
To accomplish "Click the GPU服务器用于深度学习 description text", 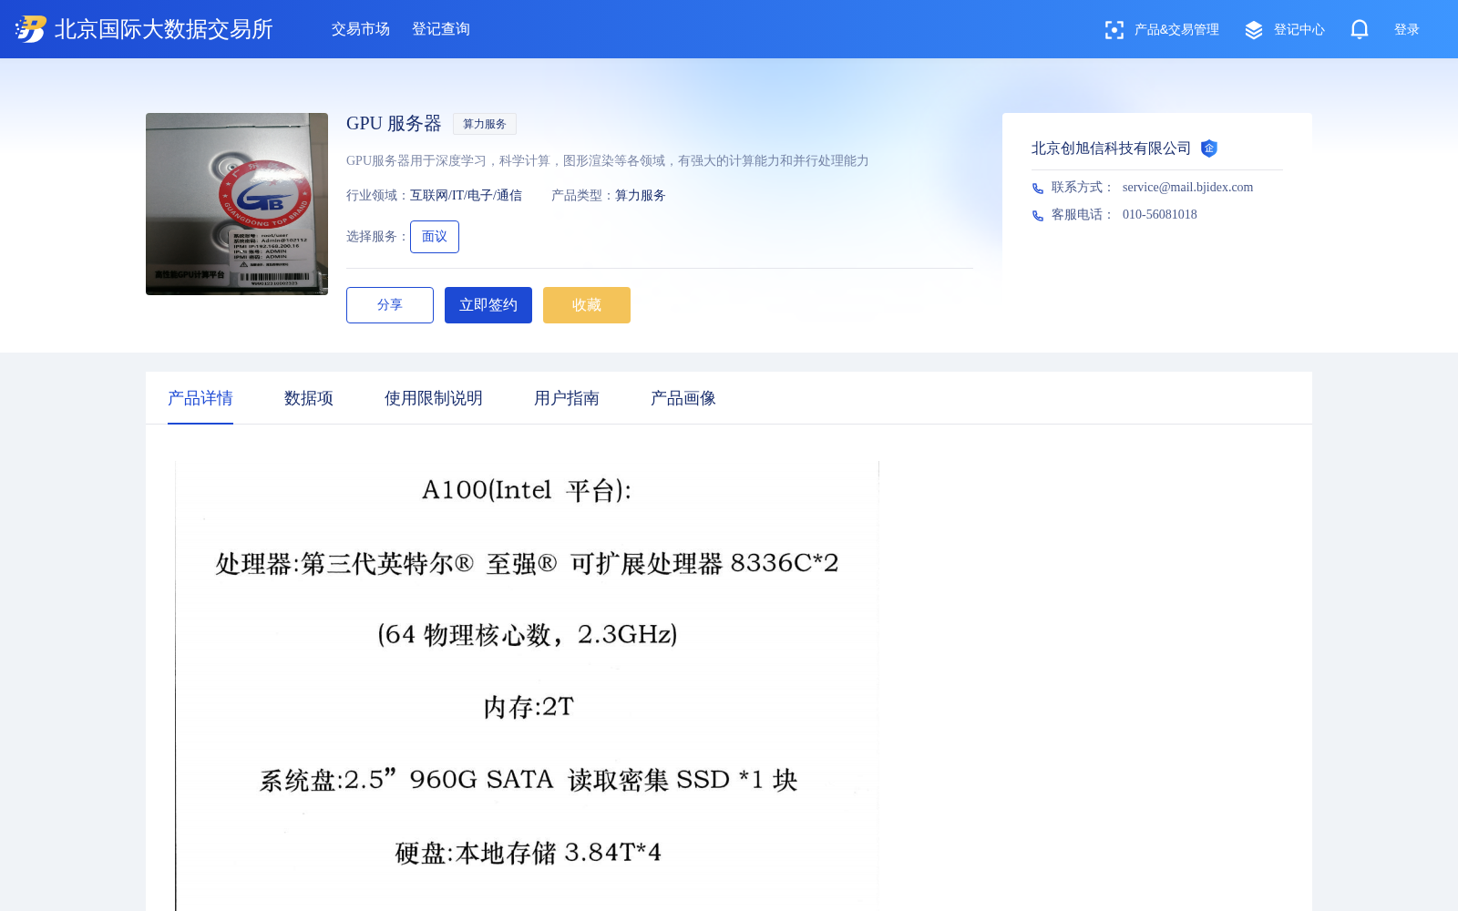I will pyautogui.click(x=608, y=161).
